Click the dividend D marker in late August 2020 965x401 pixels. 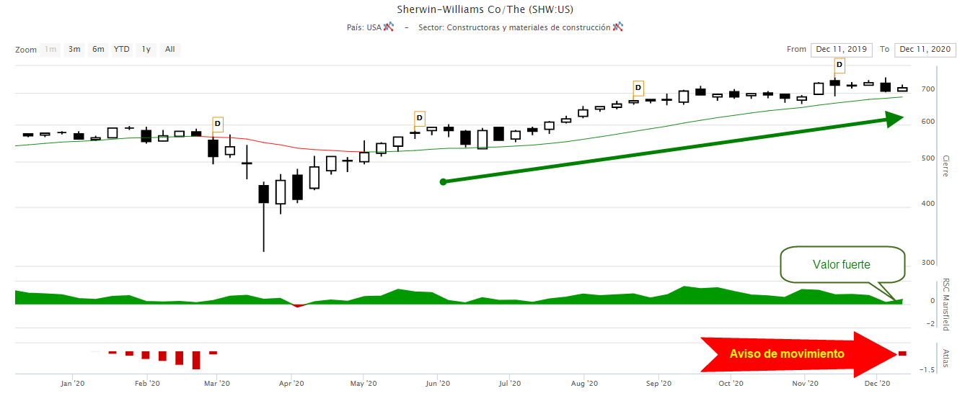[x=638, y=87]
